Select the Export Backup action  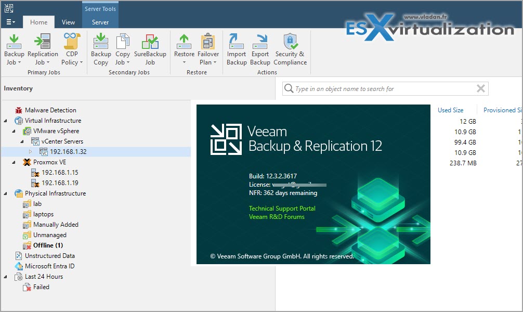click(x=260, y=49)
